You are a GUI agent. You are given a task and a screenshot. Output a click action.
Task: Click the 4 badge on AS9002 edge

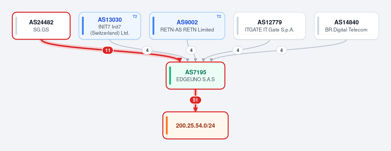coord(191,50)
